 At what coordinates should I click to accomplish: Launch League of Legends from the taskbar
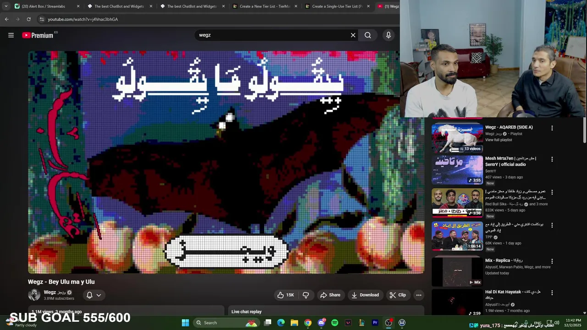point(361,323)
